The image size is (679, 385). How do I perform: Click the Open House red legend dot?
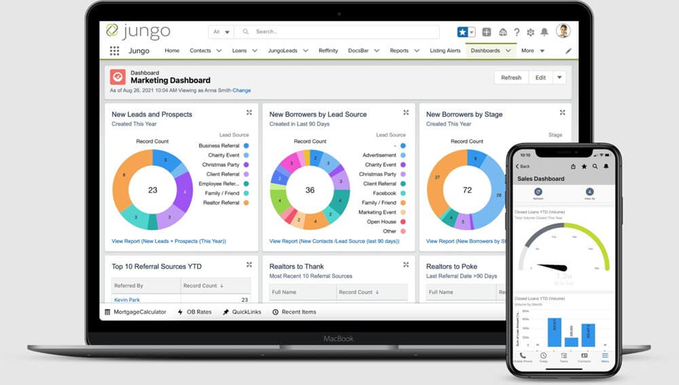coord(403,222)
